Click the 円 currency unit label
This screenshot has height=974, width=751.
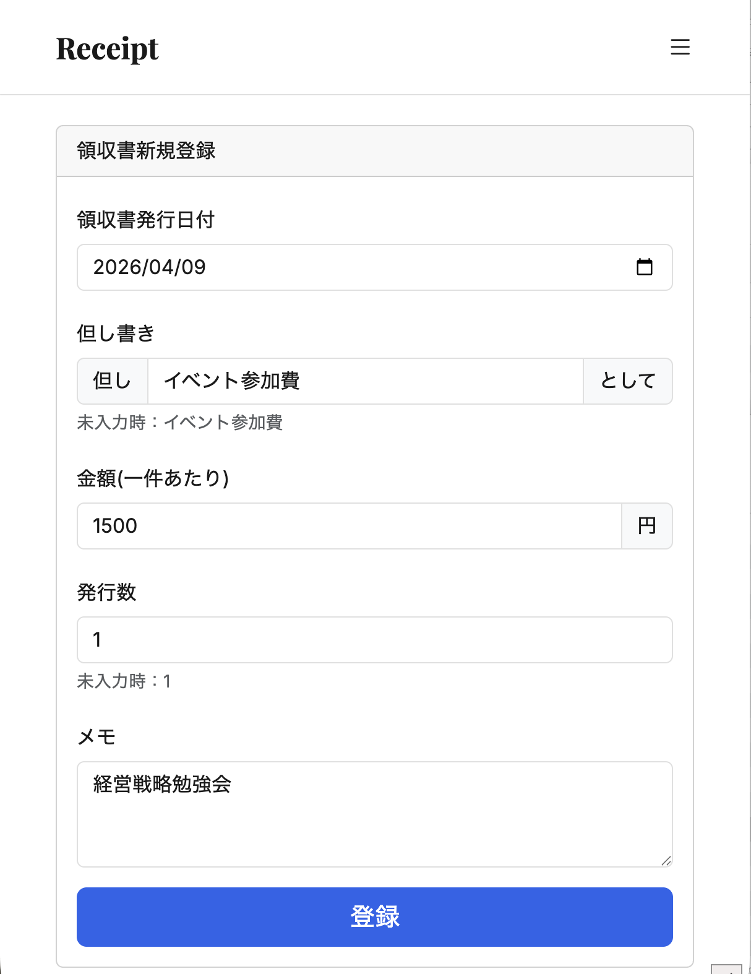point(646,526)
